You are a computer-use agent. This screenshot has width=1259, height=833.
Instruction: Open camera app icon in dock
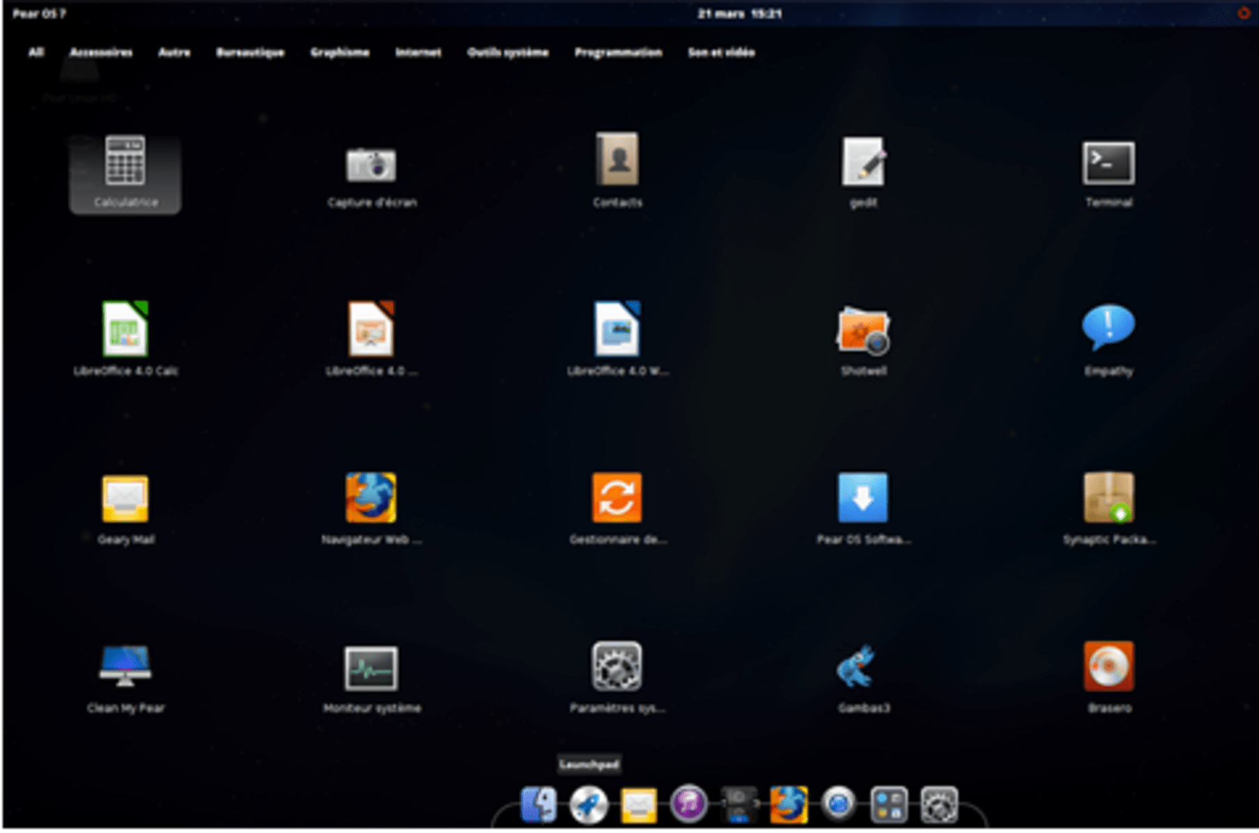(x=739, y=804)
